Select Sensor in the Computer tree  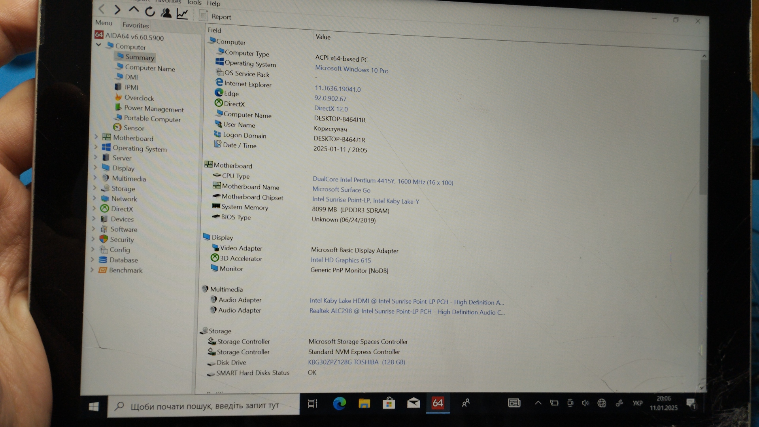pyautogui.click(x=134, y=128)
